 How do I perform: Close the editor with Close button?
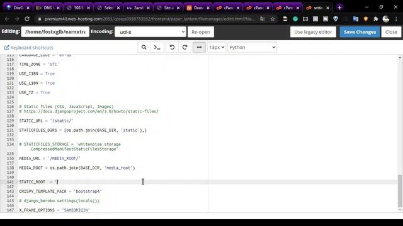pos(391,32)
